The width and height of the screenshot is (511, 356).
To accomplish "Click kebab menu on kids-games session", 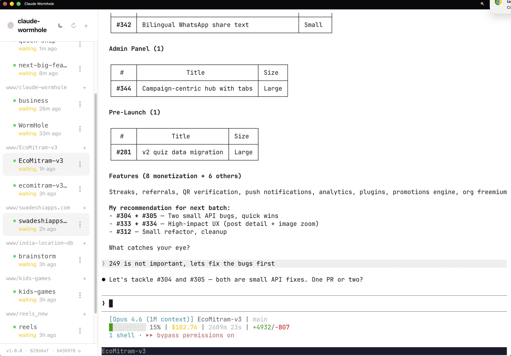I will (x=80, y=295).
